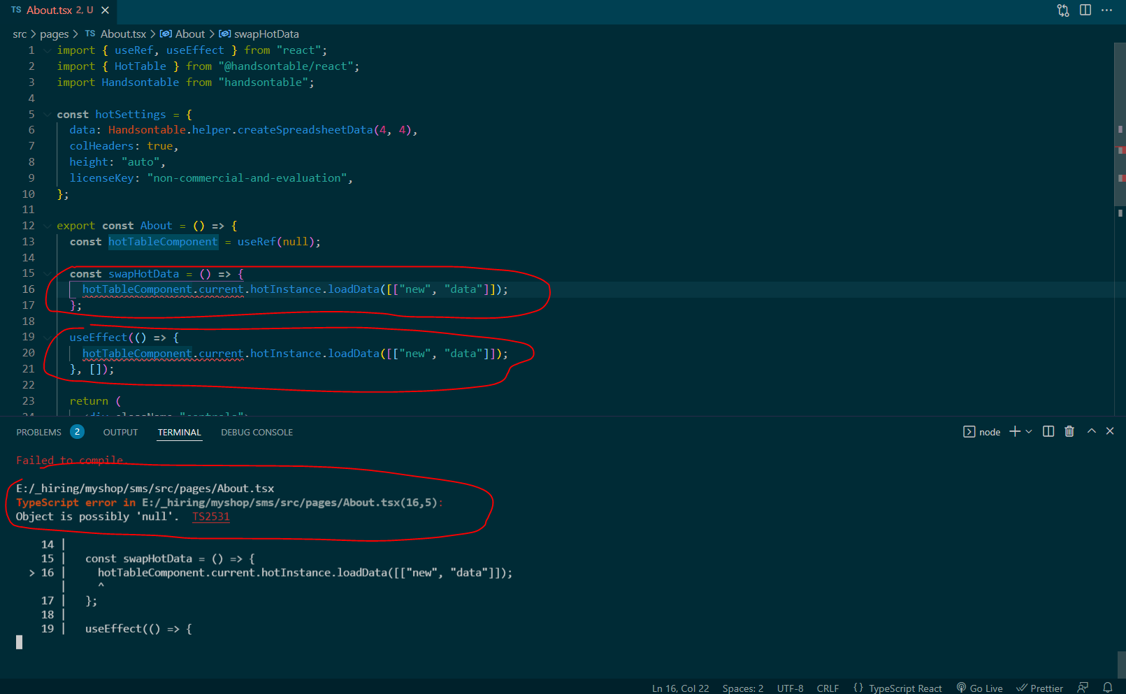Click 'Failed to compile.' terminal text
This screenshot has width=1126, height=694.
71,461
